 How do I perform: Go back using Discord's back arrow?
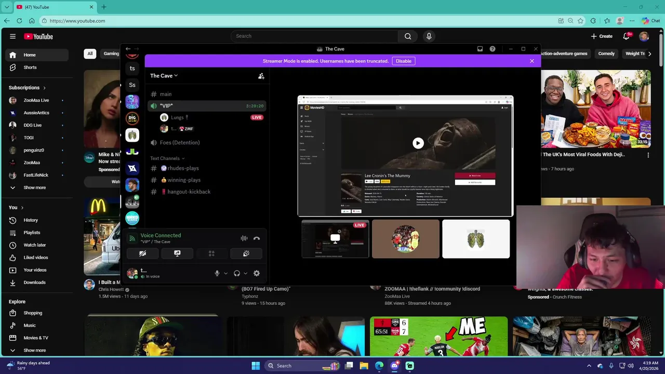(128, 49)
